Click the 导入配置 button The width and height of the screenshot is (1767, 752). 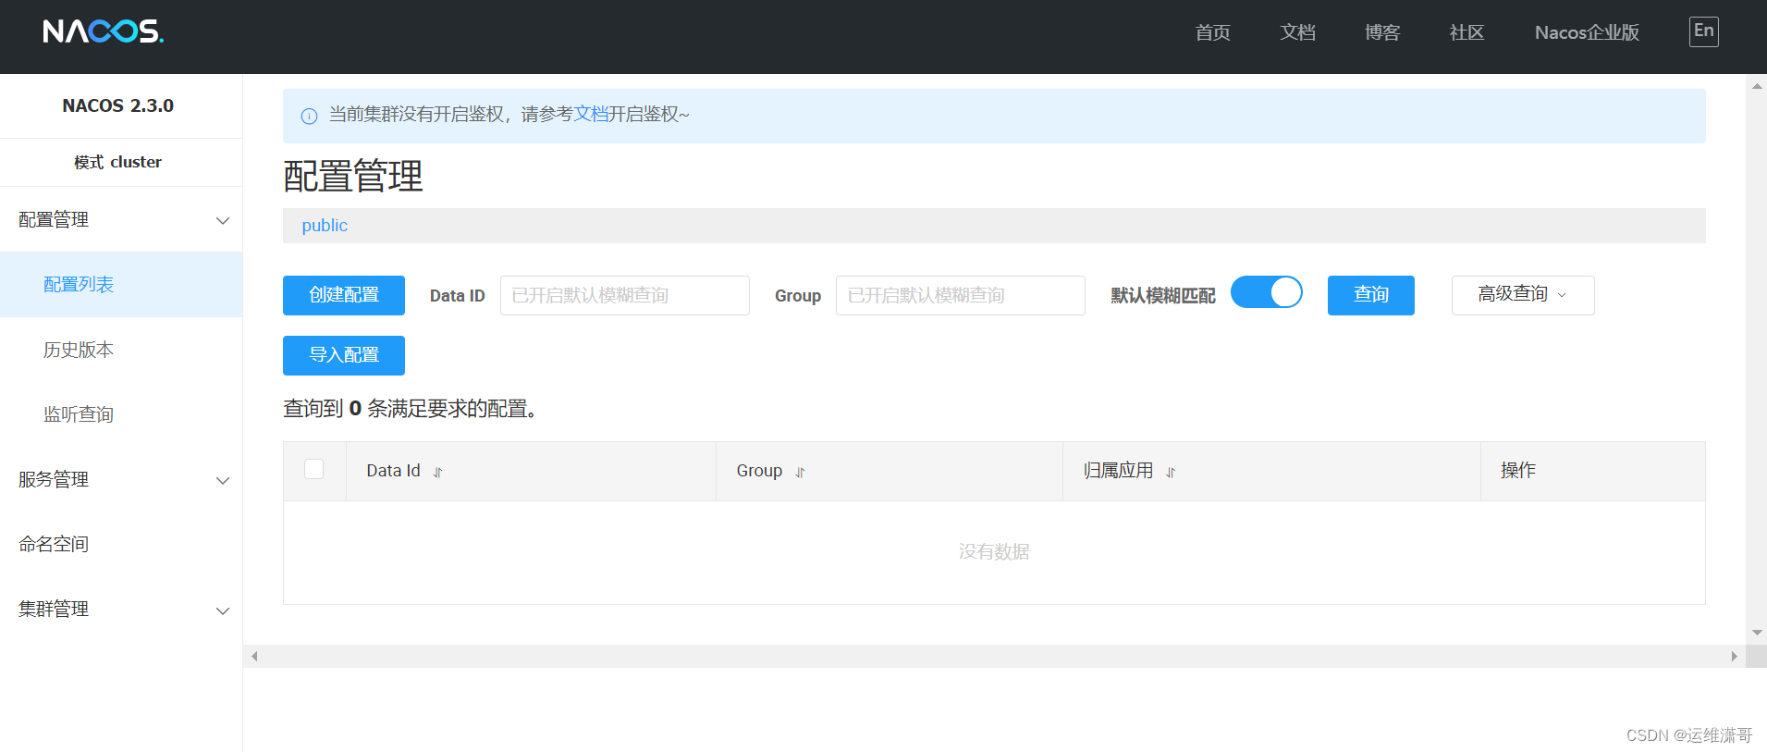click(344, 355)
